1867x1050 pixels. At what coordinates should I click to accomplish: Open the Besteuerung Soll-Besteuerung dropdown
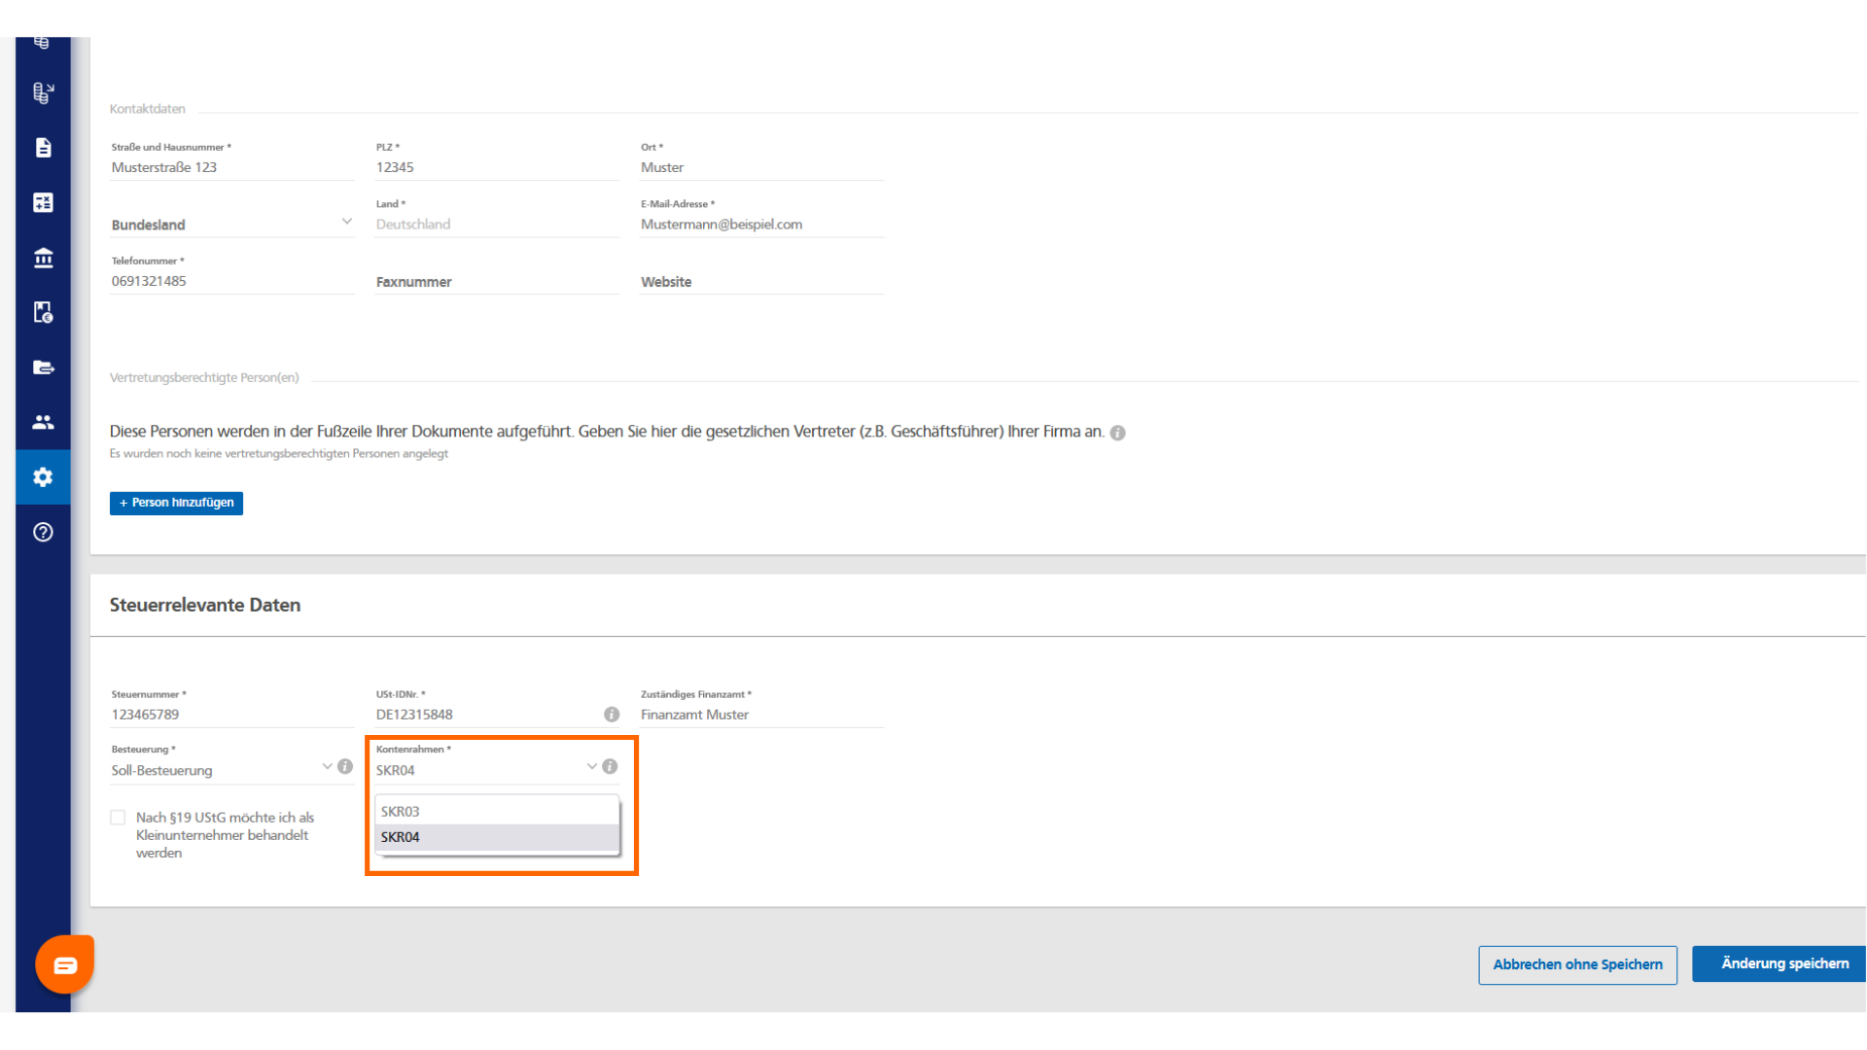pos(222,770)
